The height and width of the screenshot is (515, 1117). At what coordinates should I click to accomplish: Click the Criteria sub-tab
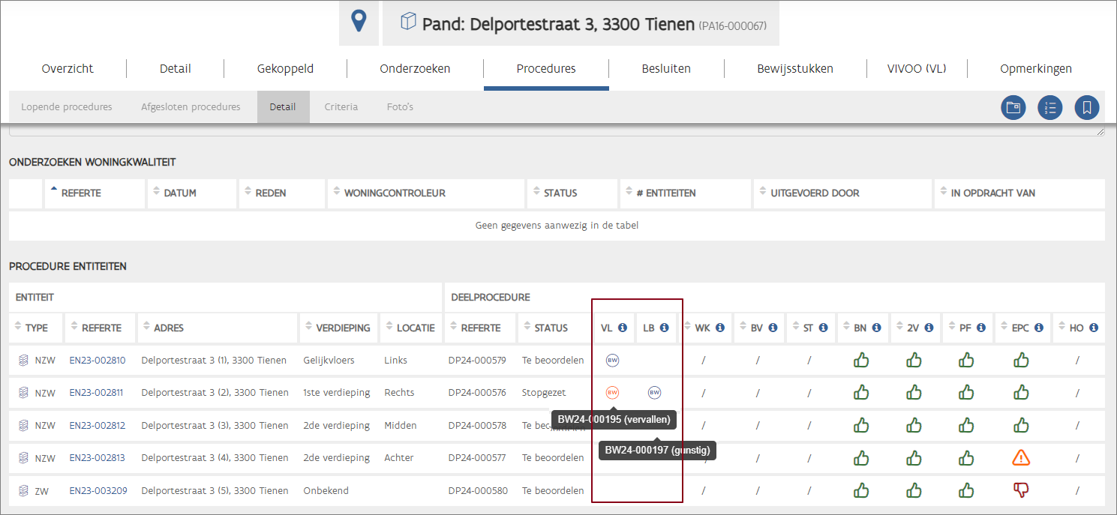(x=341, y=106)
